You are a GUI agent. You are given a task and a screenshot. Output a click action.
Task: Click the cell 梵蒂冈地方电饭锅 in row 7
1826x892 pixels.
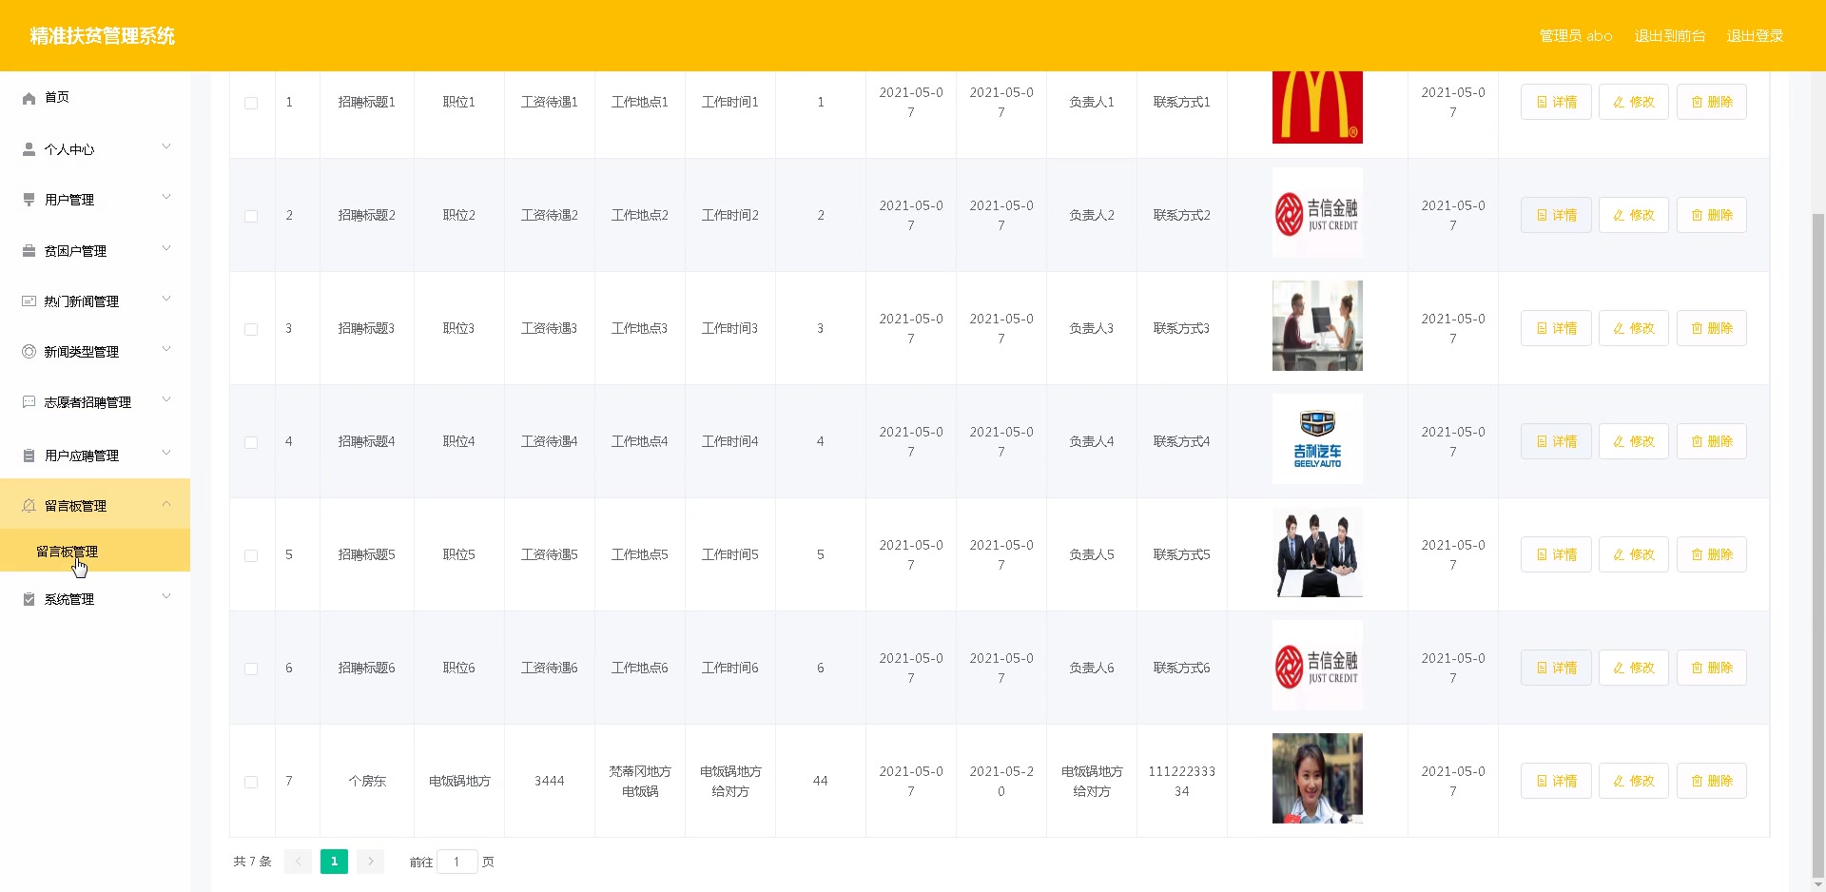click(x=640, y=781)
